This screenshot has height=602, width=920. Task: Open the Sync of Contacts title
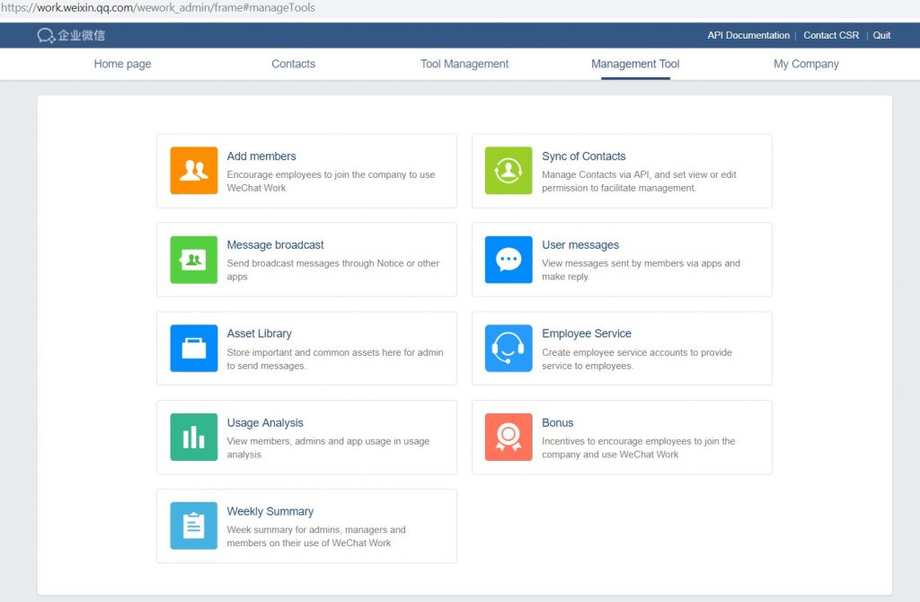click(x=584, y=156)
